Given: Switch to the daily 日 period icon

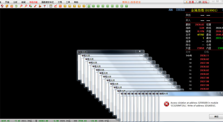Looking at the screenshot, I should pyautogui.click(x=65, y=6).
